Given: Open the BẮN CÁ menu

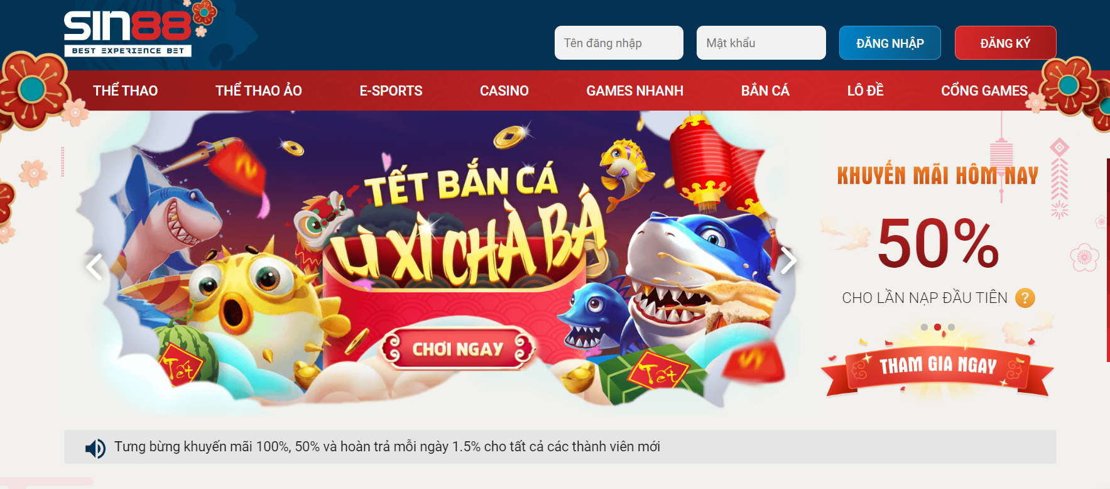Looking at the screenshot, I should coord(765,91).
